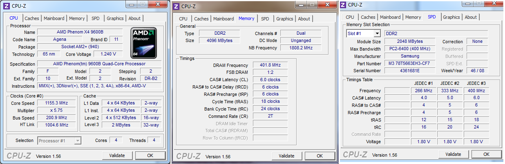Click OK in the Memory tab window
The height and width of the screenshot is (164, 505).
(320, 156)
